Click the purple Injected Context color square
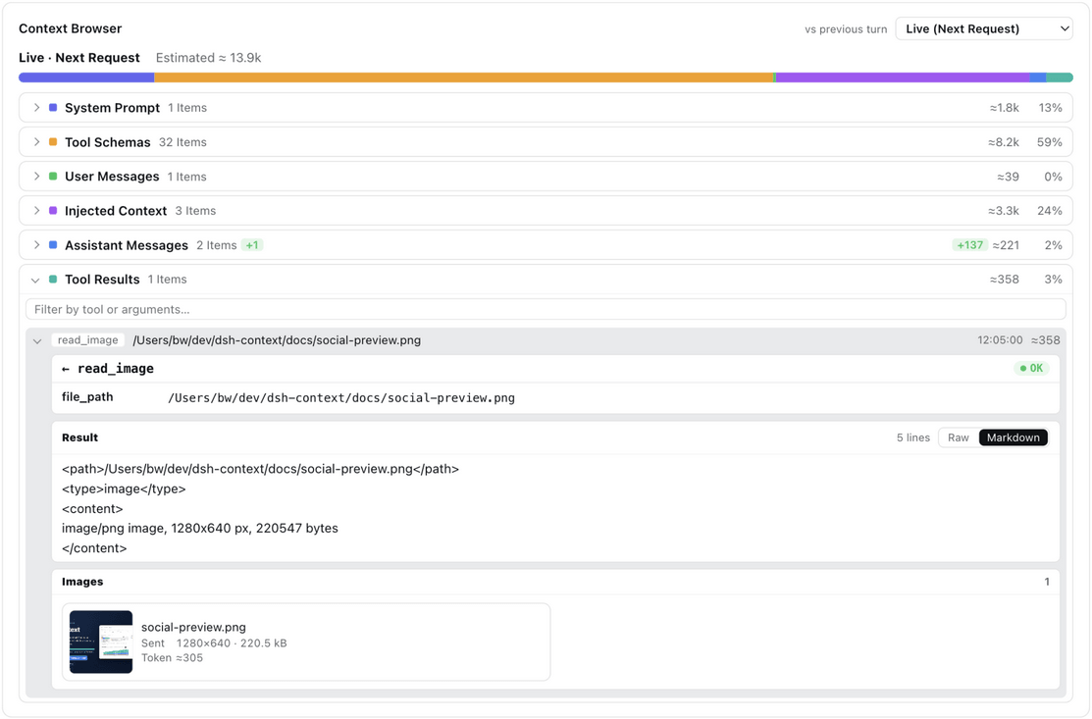The image size is (1092, 719). tap(53, 210)
